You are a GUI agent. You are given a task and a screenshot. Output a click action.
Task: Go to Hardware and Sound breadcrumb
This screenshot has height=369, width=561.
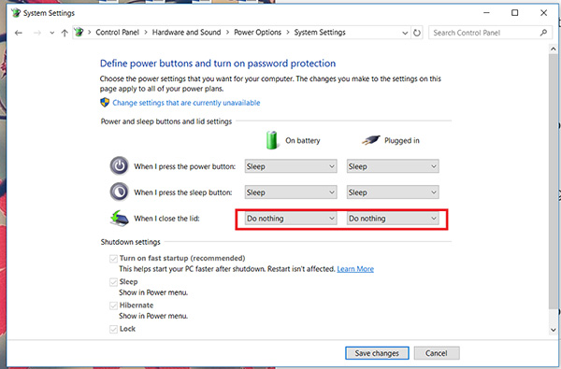[x=186, y=33]
